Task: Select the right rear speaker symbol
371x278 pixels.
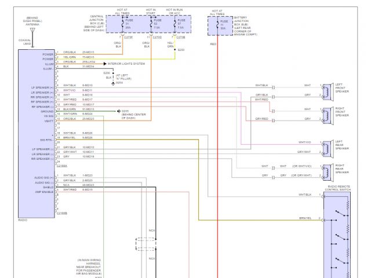Action: tap(329, 170)
